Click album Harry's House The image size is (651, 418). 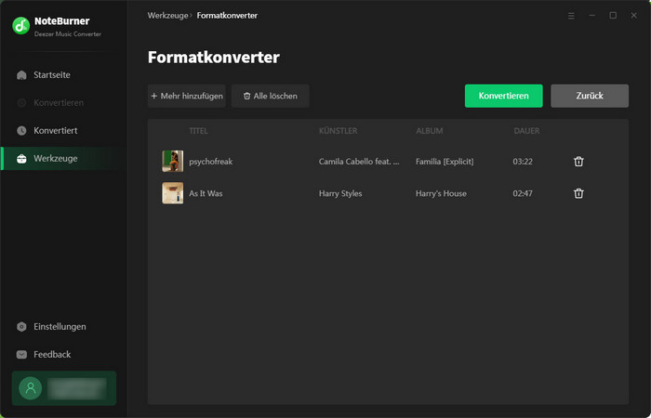click(441, 193)
